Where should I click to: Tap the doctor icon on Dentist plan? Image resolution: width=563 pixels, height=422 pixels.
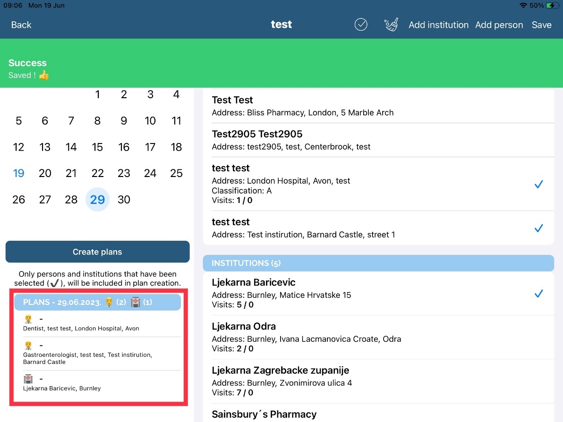click(x=28, y=319)
